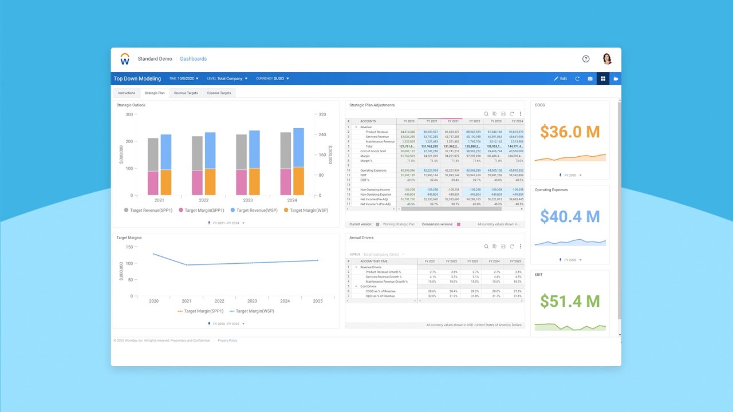Click the pink comparison version swatch

458,224
